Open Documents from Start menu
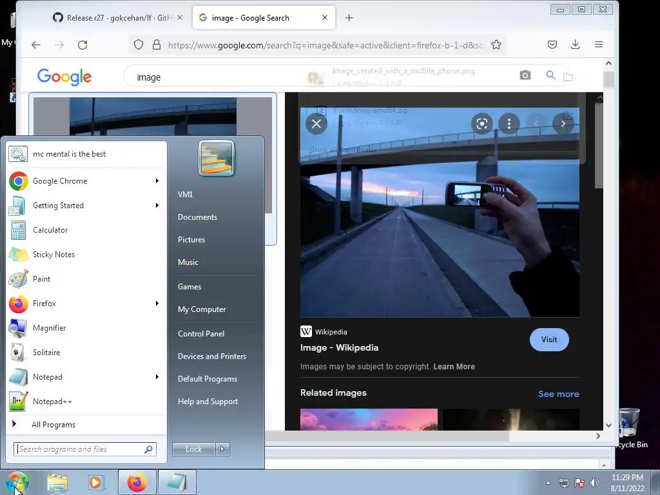660x495 pixels. click(x=197, y=217)
